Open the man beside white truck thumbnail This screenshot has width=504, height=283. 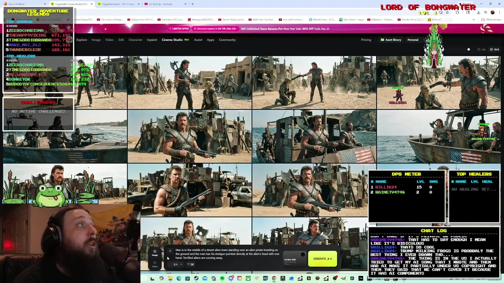(x=189, y=190)
